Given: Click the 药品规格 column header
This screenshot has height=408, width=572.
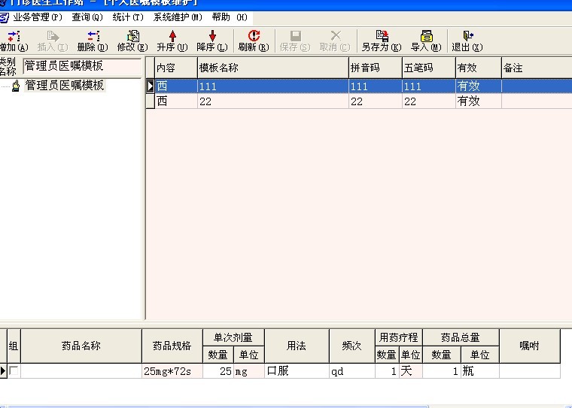Looking at the screenshot, I should coord(172,346).
